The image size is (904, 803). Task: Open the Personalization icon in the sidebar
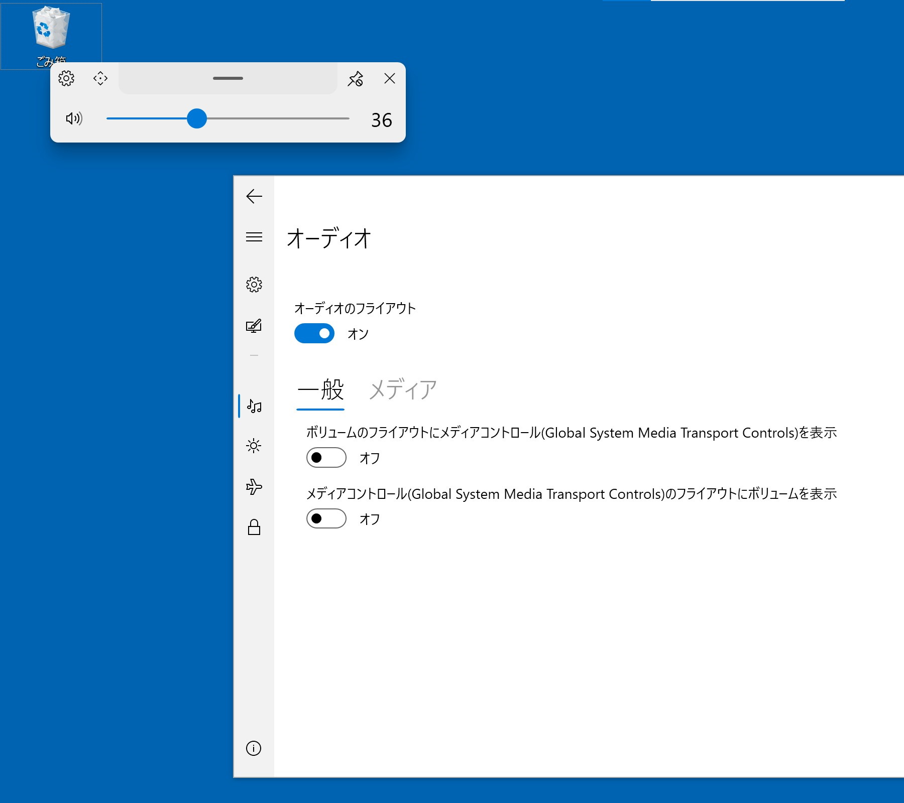(x=255, y=325)
